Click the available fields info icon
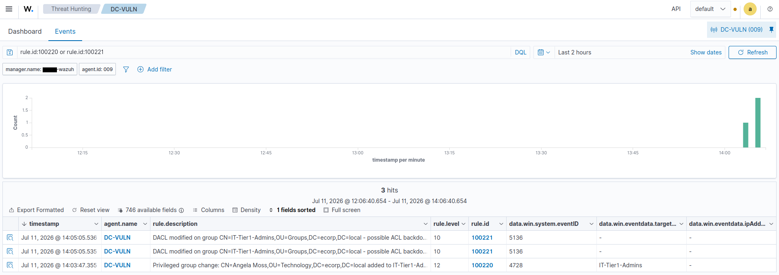The height and width of the screenshot is (275, 779). [181, 210]
